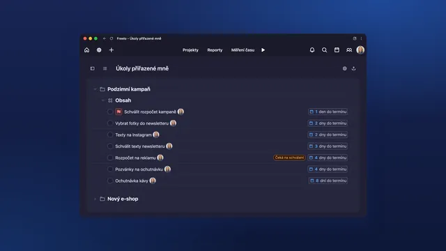Expand the Nový e-shop project
This screenshot has height=251, width=446.
[x=95, y=199]
